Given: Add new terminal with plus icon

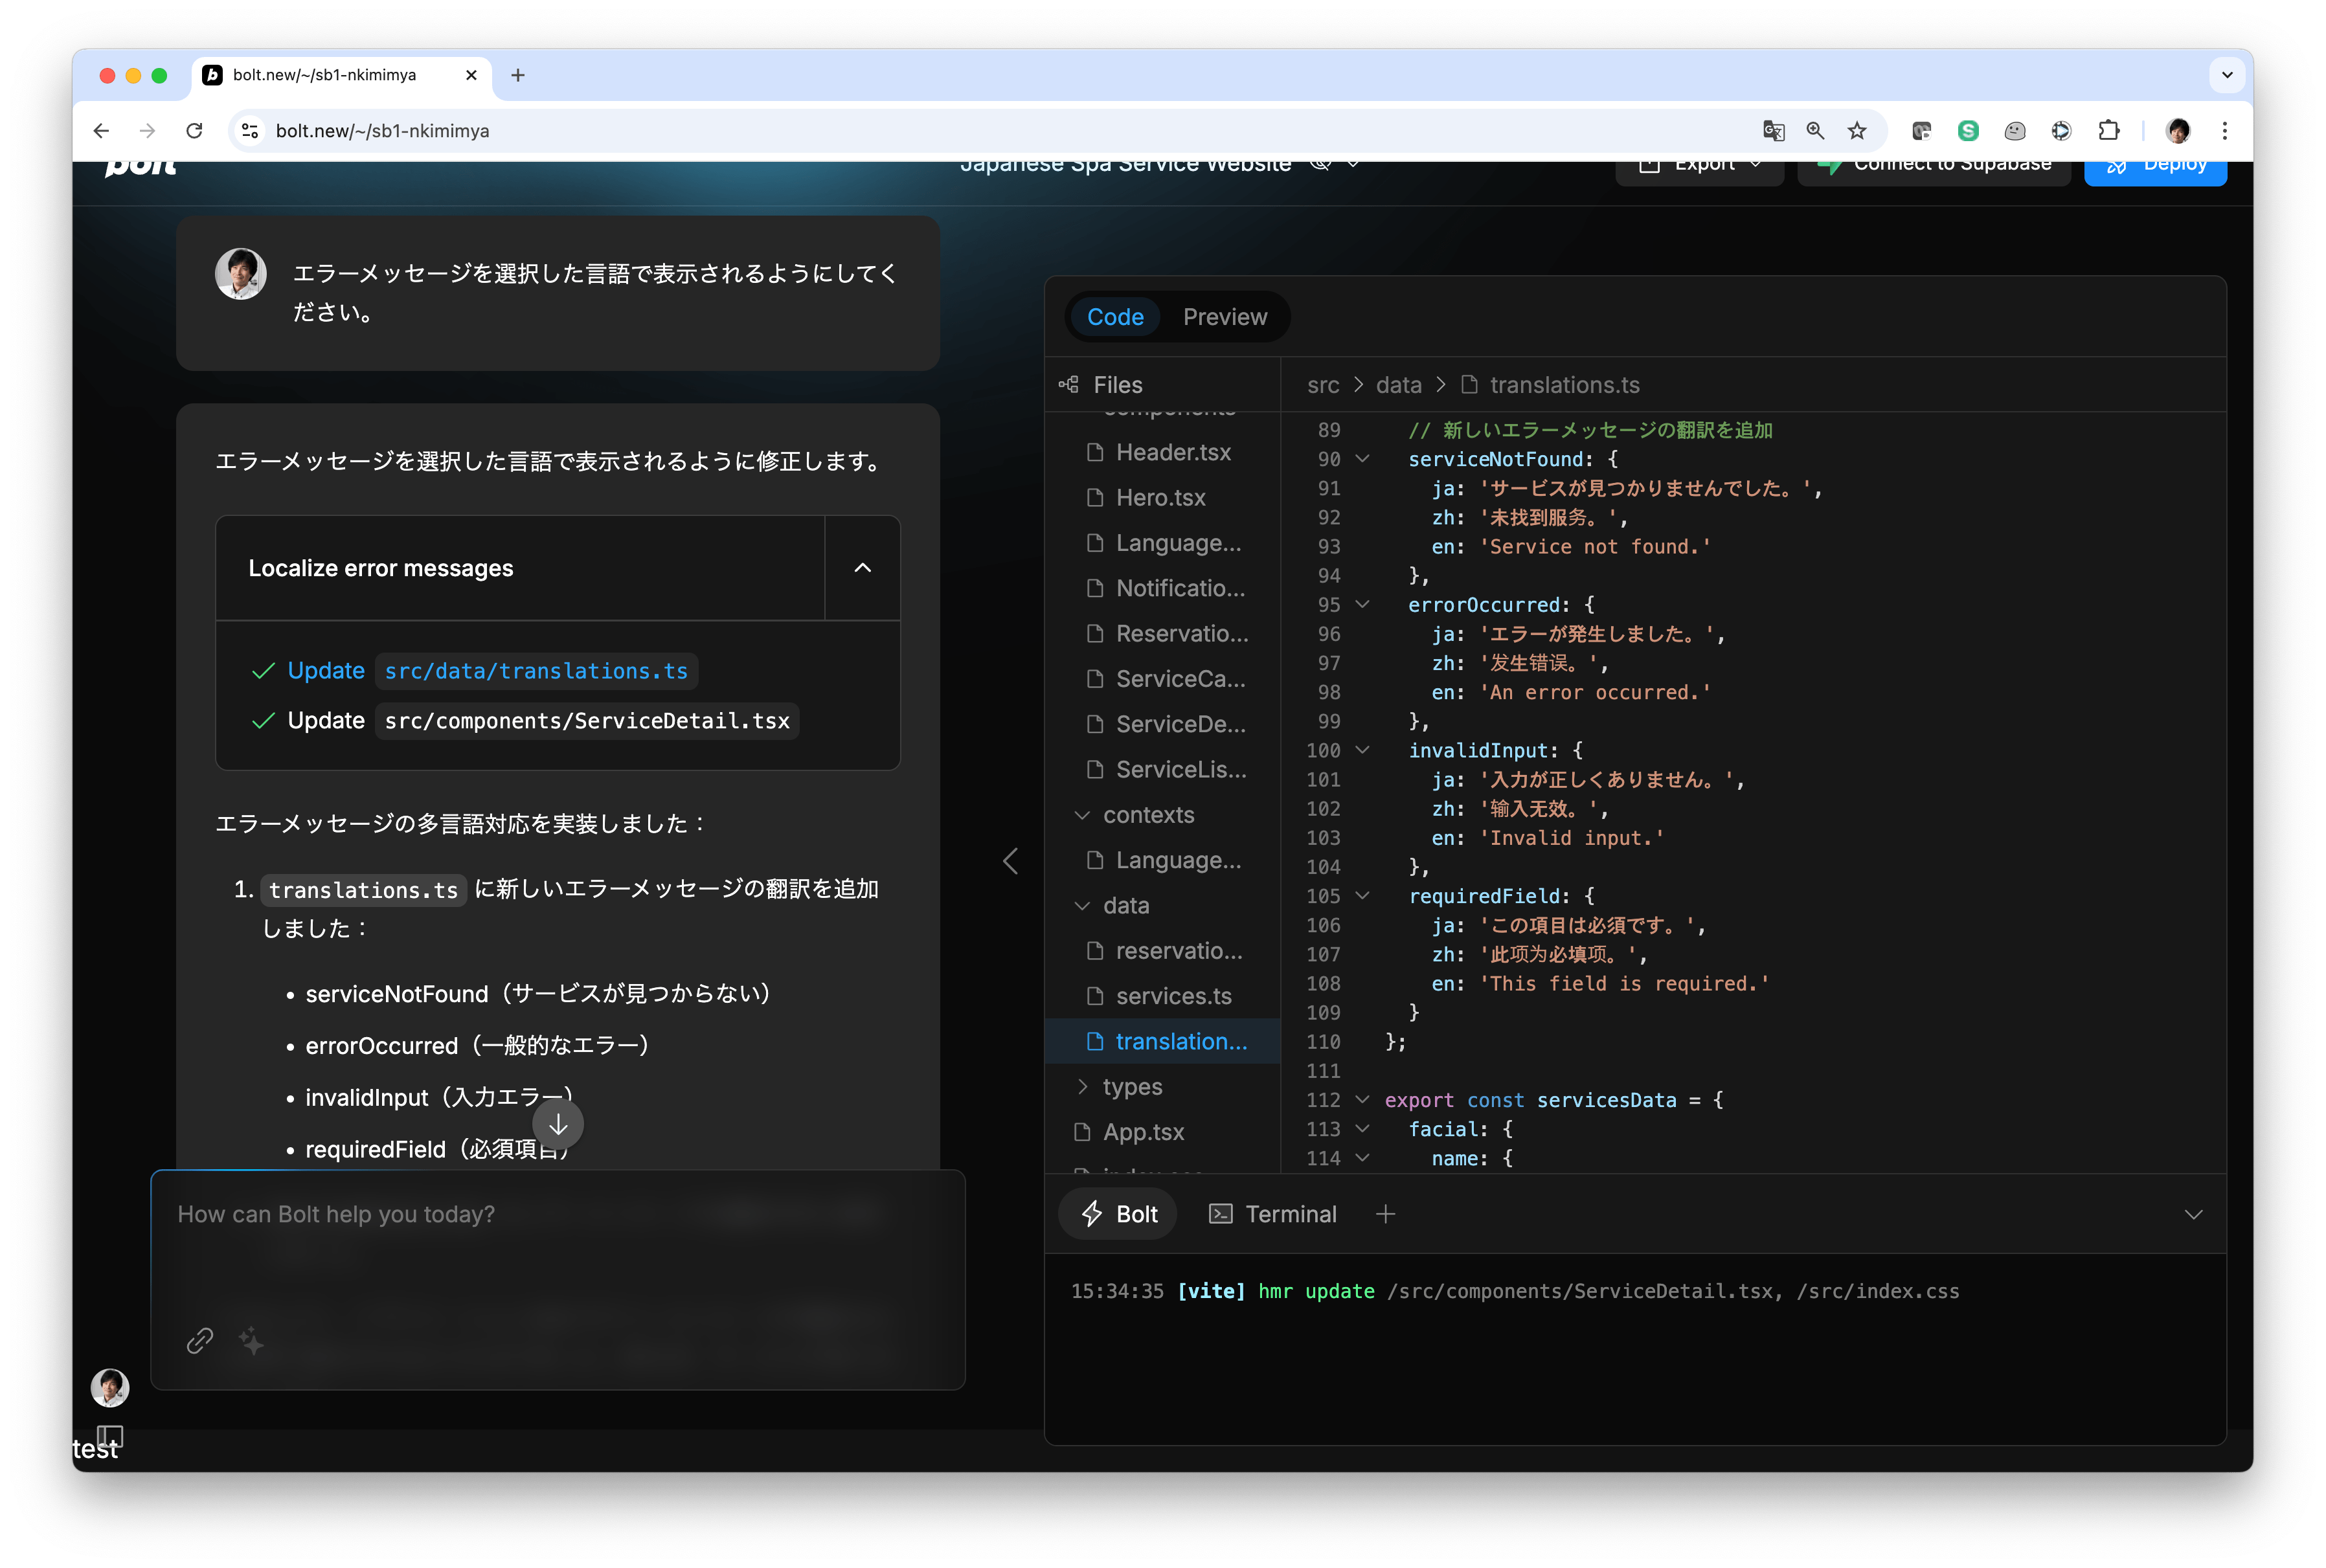Looking at the screenshot, I should (x=1385, y=1214).
